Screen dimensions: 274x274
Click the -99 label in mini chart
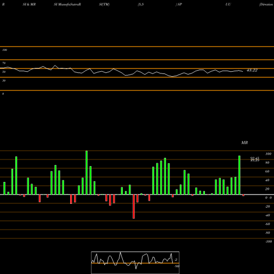point(176,266)
